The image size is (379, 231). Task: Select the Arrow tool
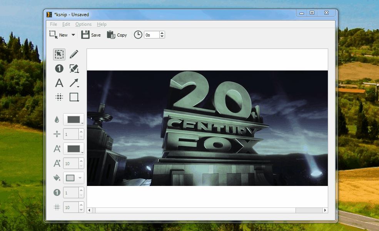(x=74, y=83)
